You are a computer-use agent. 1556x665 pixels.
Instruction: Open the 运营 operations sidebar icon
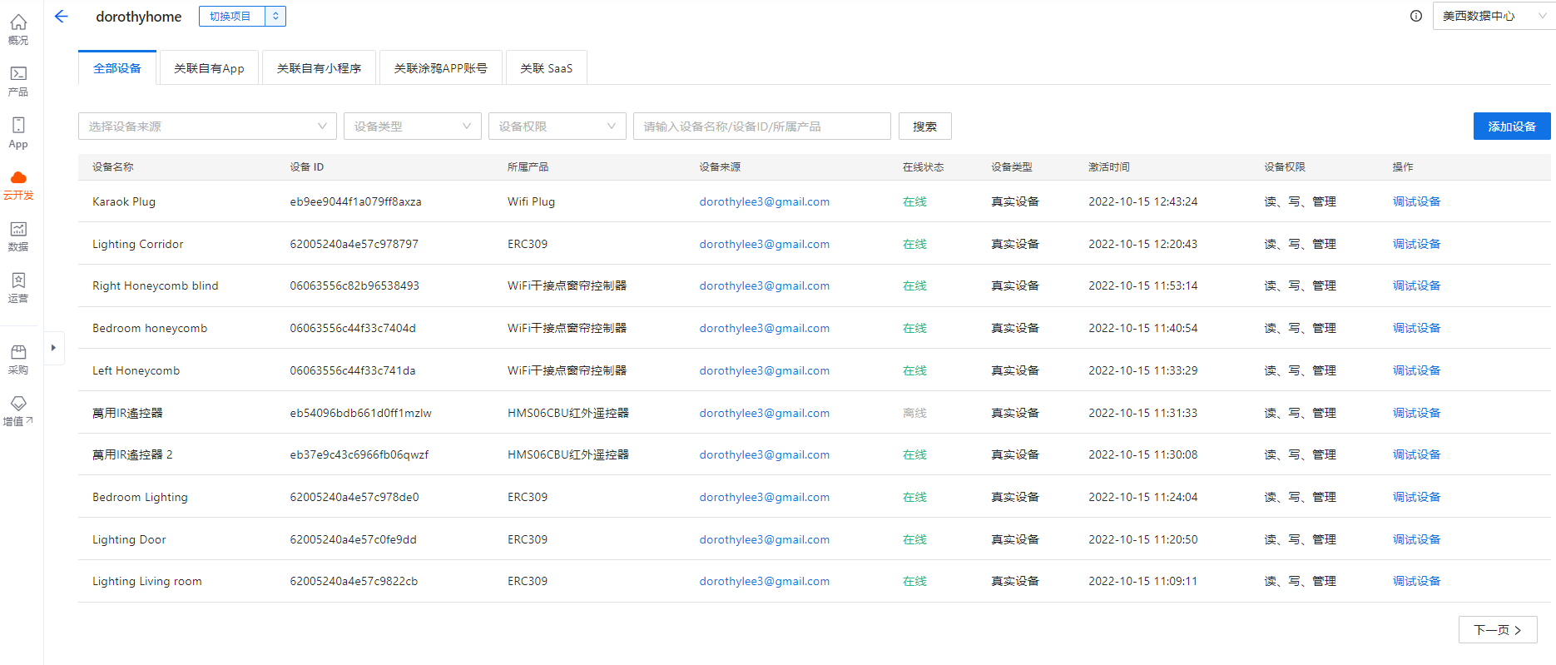click(18, 288)
